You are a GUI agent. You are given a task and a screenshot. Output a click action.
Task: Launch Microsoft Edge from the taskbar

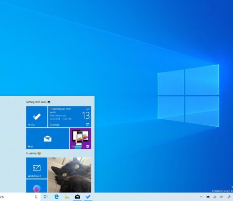pyautogui.click(x=56, y=197)
